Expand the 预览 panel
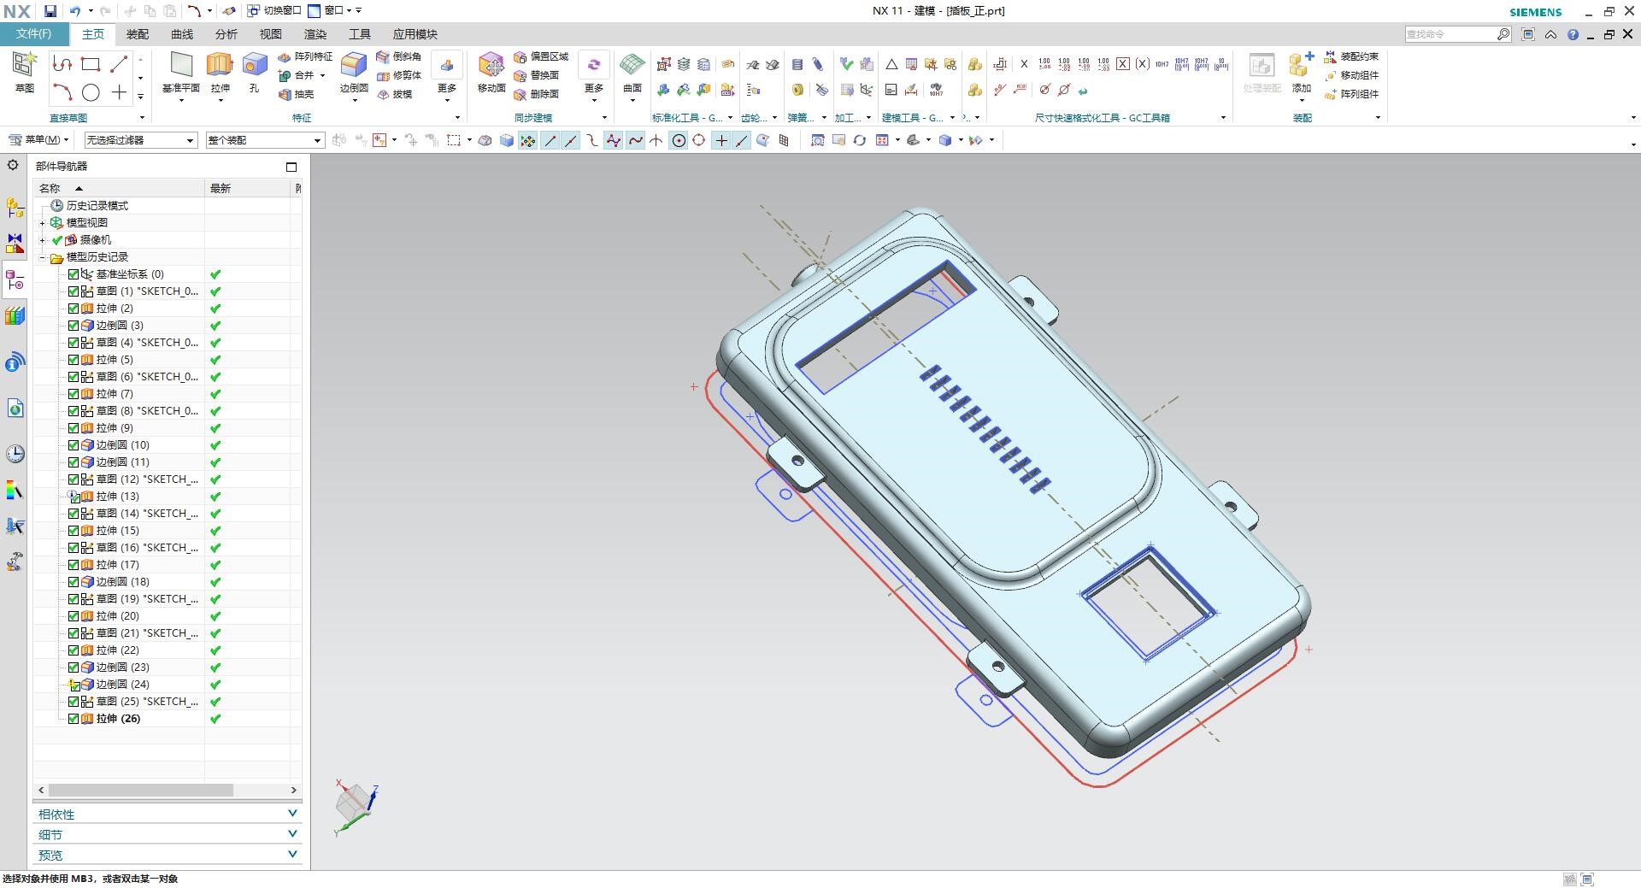The width and height of the screenshot is (1641, 888). pyautogui.click(x=168, y=855)
